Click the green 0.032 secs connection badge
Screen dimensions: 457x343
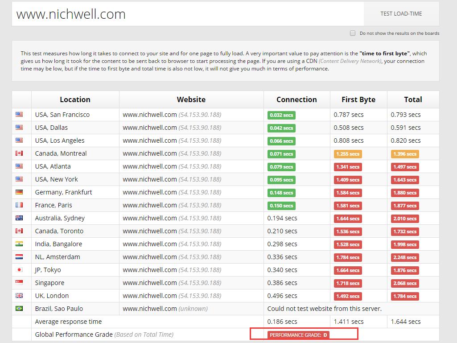coord(281,115)
